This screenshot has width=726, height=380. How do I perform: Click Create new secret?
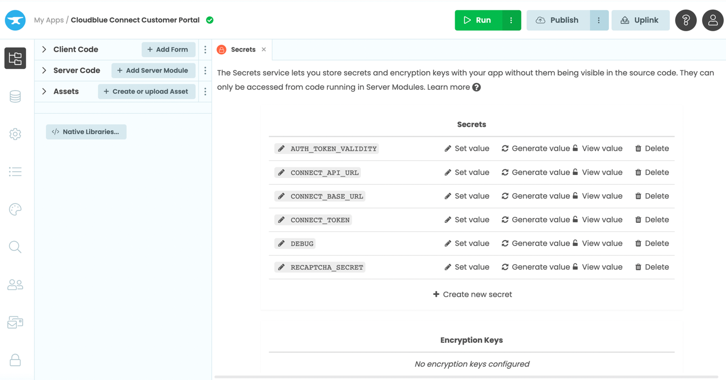472,294
